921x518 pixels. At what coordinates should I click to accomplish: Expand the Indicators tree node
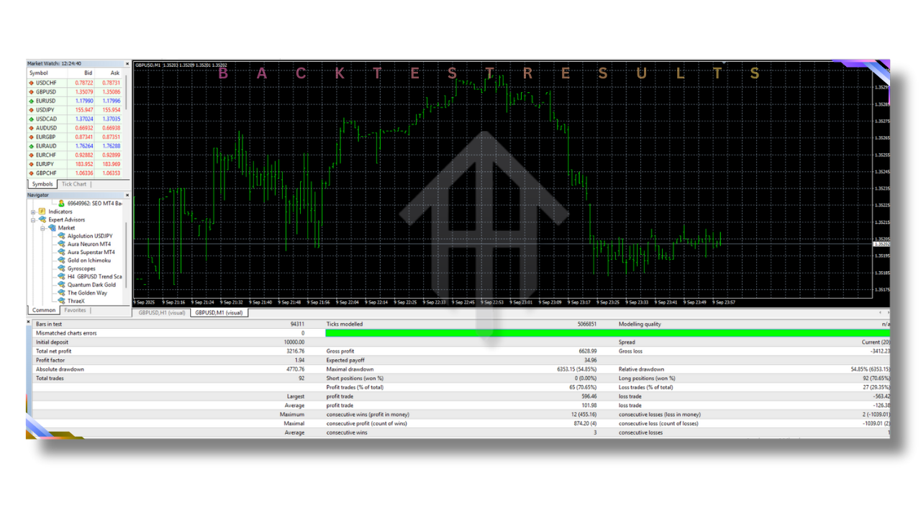pyautogui.click(x=32, y=212)
